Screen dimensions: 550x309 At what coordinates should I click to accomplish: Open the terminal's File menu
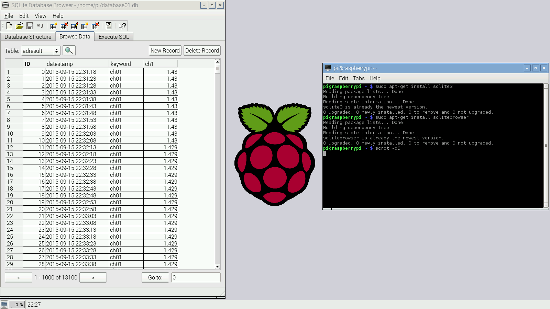pos(330,78)
